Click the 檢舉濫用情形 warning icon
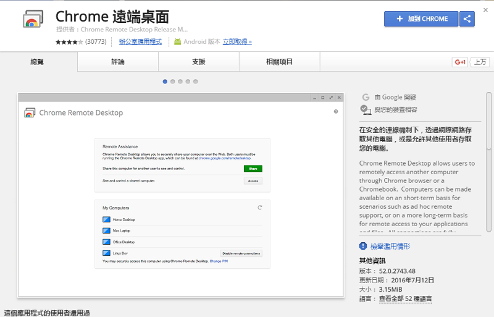The image size is (494, 317). tap(364, 246)
